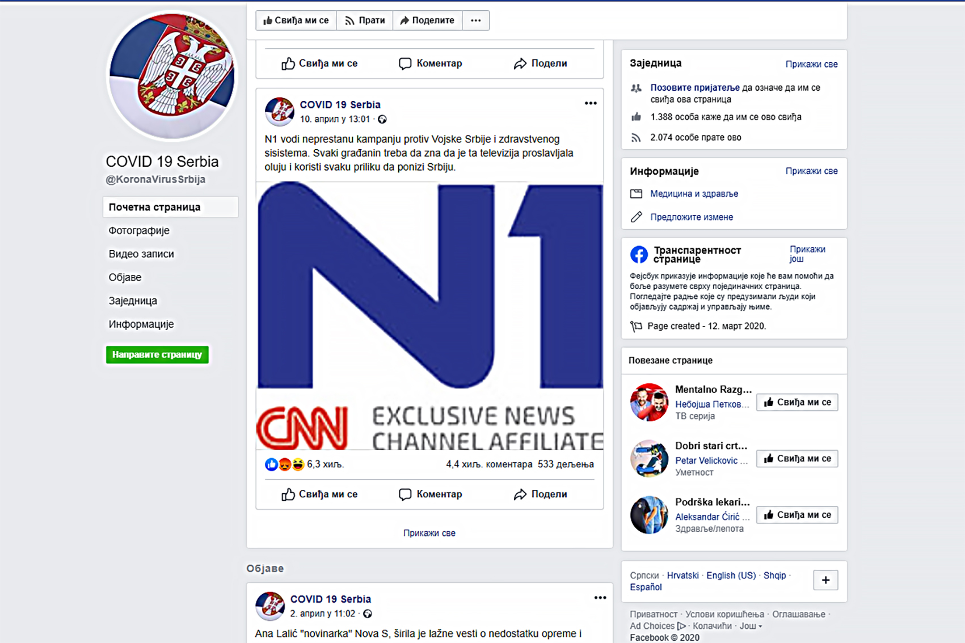The height and width of the screenshot is (643, 965).
Task: Open Медицина и здравље category icon
Action: [x=637, y=193]
